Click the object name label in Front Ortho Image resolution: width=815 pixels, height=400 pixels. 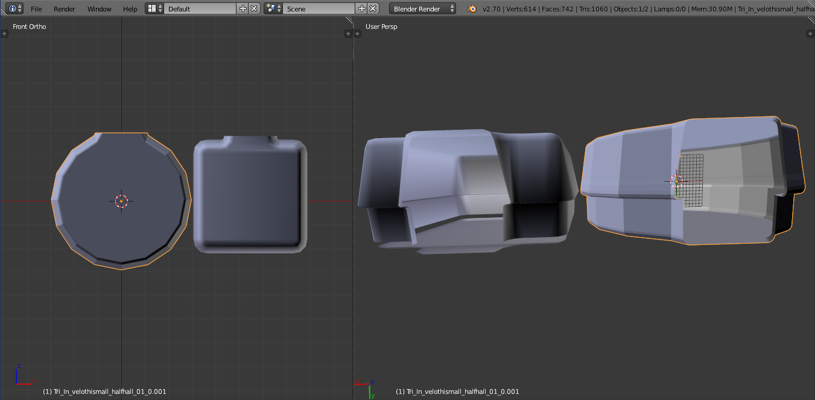[x=104, y=392]
